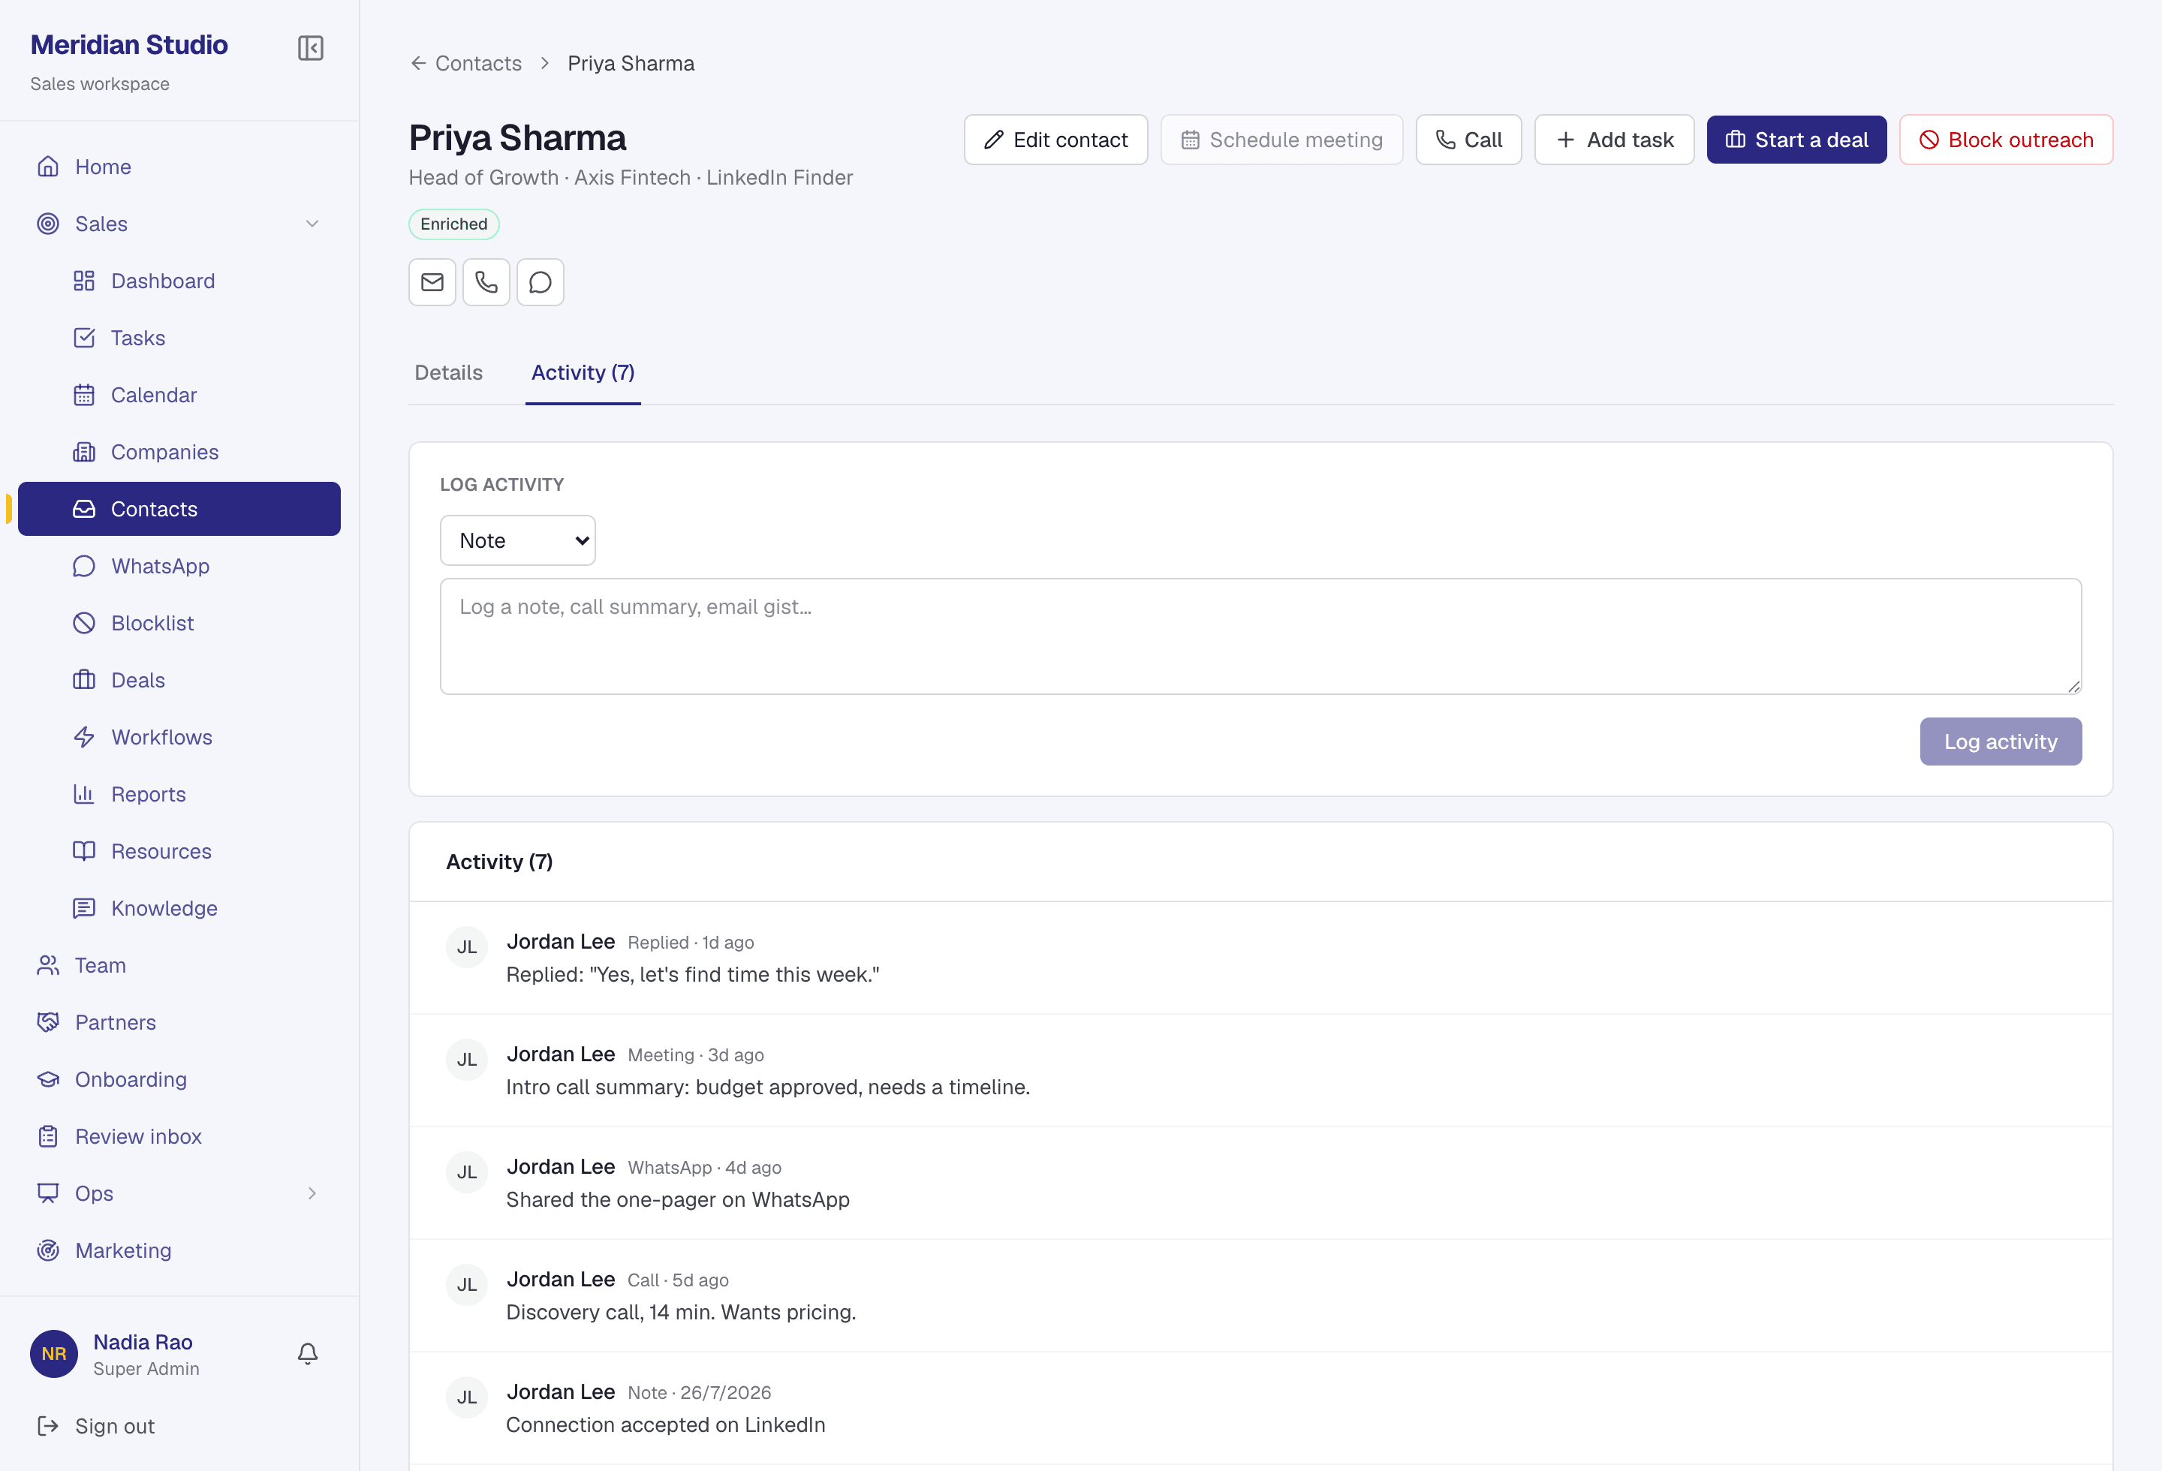Collapse the Sales section chevron
The width and height of the screenshot is (2162, 1471).
click(x=312, y=224)
